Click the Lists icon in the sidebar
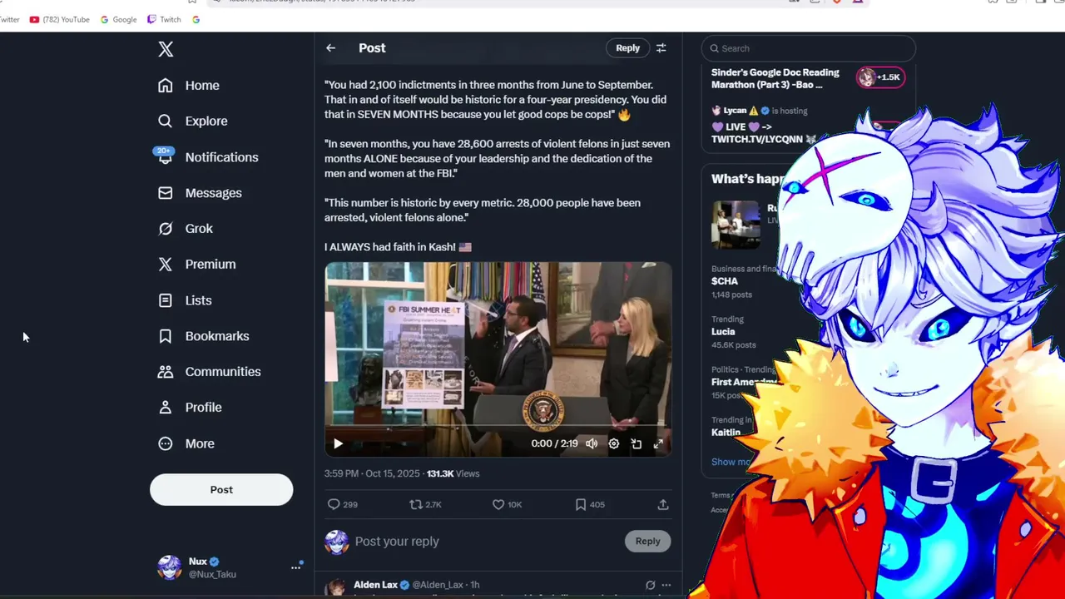The image size is (1065, 599). point(166,300)
